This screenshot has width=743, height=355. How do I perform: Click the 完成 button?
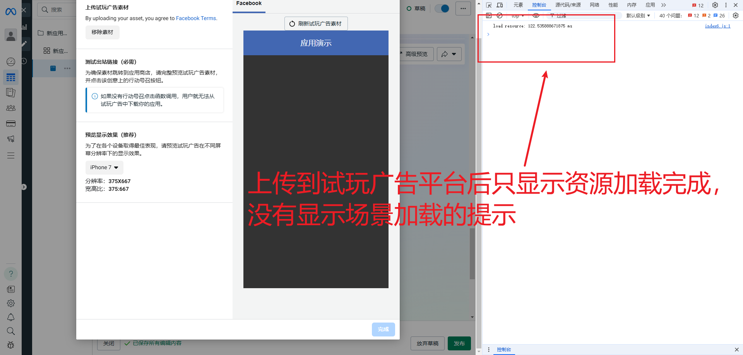click(383, 330)
